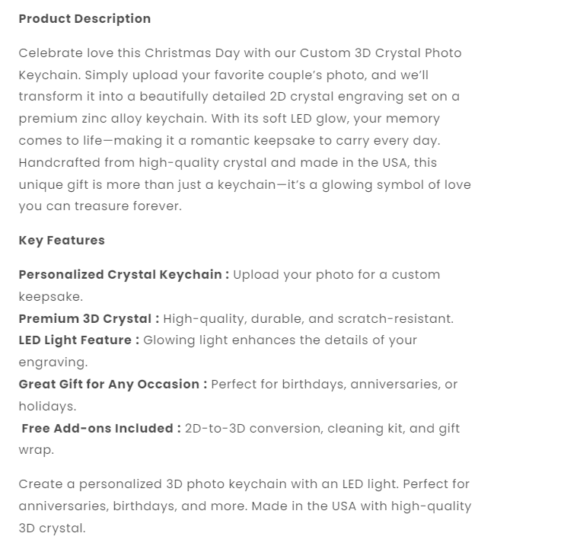
Task: Click the Product Description heading
Action: (x=84, y=19)
